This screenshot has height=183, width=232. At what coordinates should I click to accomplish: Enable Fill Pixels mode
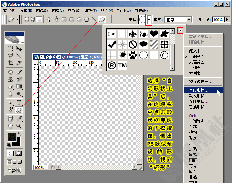(x=39, y=19)
